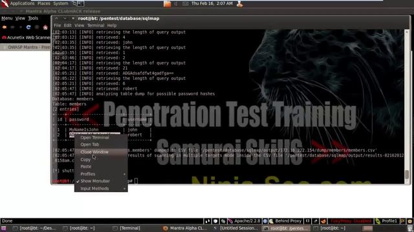
Task: Switch to root@bt: /pentes... taskbar window
Action: point(286,228)
